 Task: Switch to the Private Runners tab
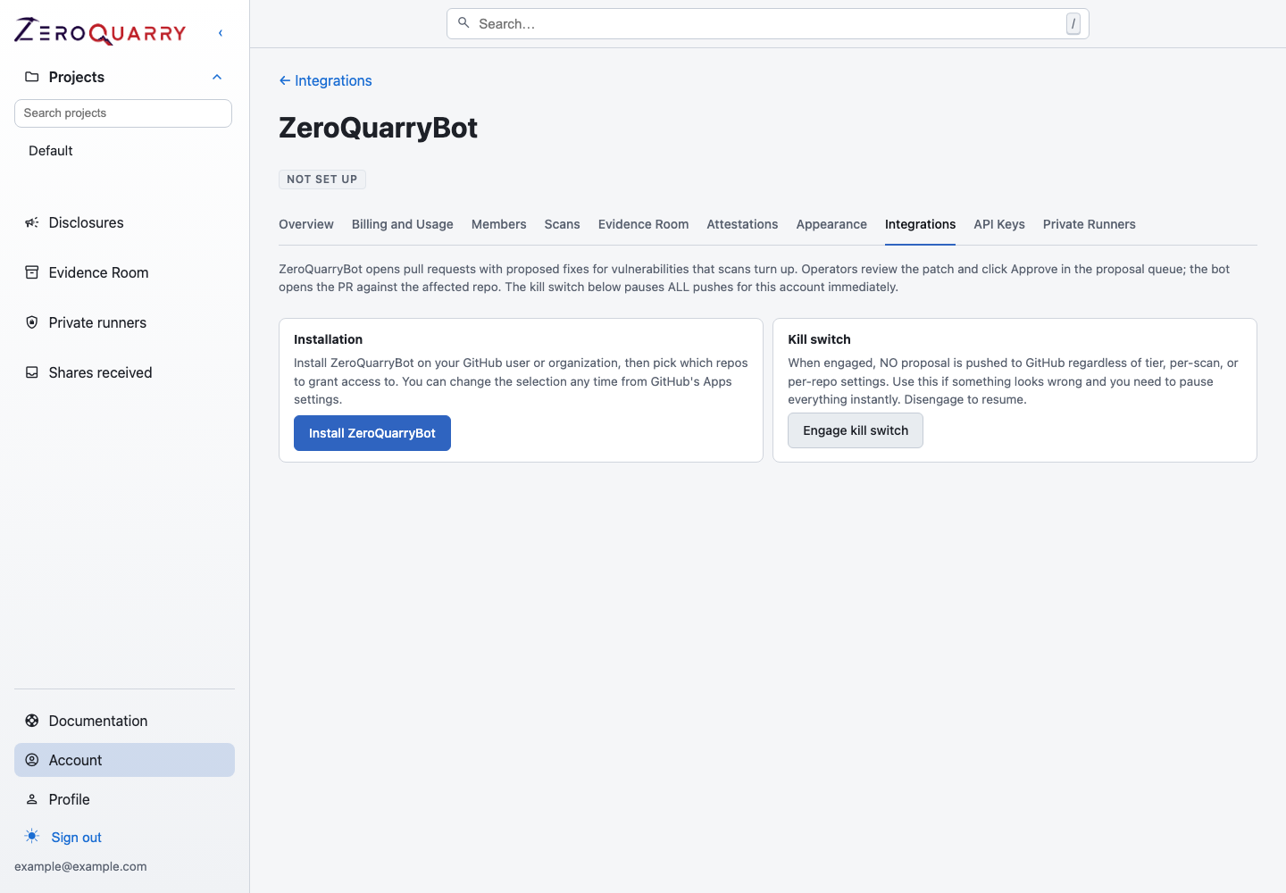point(1090,224)
